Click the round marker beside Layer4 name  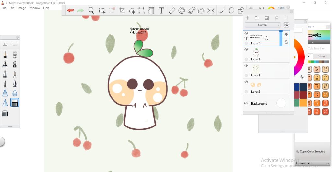[x=246, y=76]
